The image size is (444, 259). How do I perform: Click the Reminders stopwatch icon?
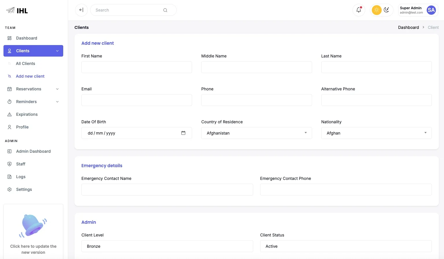pyautogui.click(x=10, y=102)
